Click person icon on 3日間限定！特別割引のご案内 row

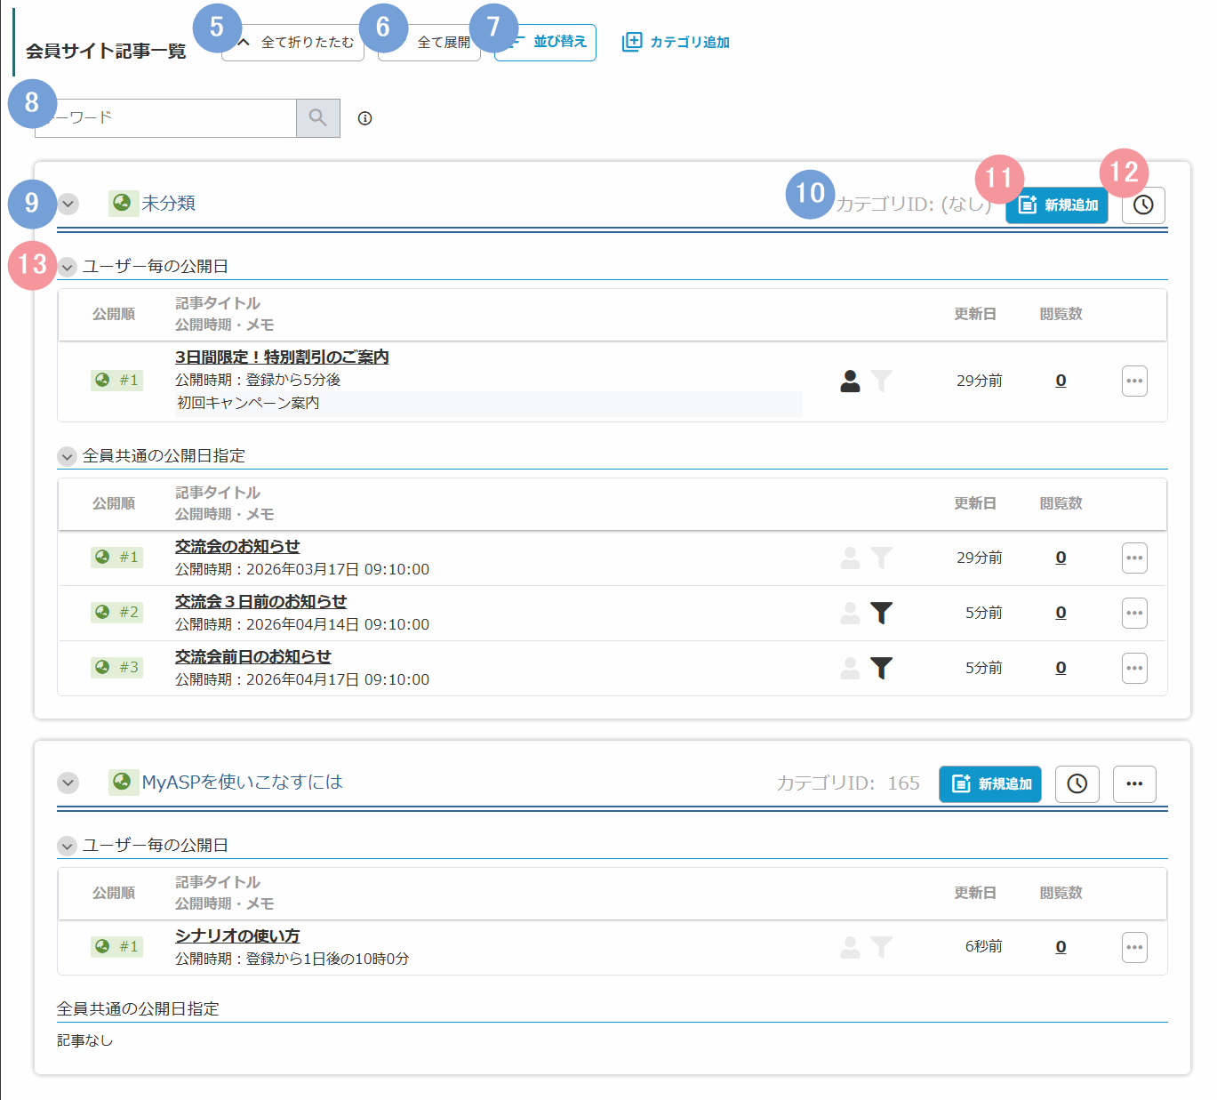[x=850, y=381]
